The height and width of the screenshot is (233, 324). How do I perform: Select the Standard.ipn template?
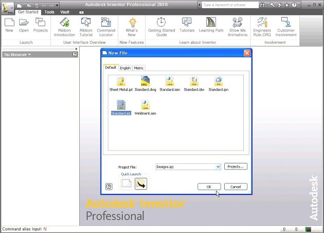tap(219, 84)
